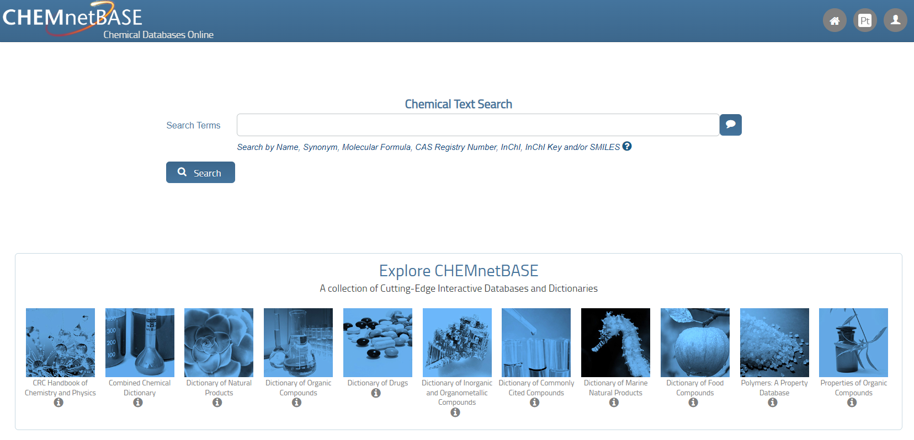The height and width of the screenshot is (440, 914).
Task: Click the speech bubble button beside search field
Action: (x=731, y=125)
